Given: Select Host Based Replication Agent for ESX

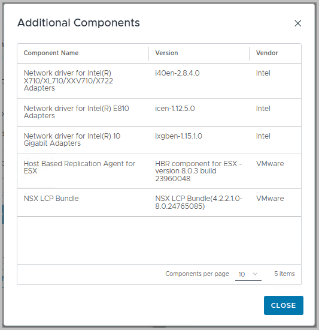Looking at the screenshot, I should click(x=80, y=167).
